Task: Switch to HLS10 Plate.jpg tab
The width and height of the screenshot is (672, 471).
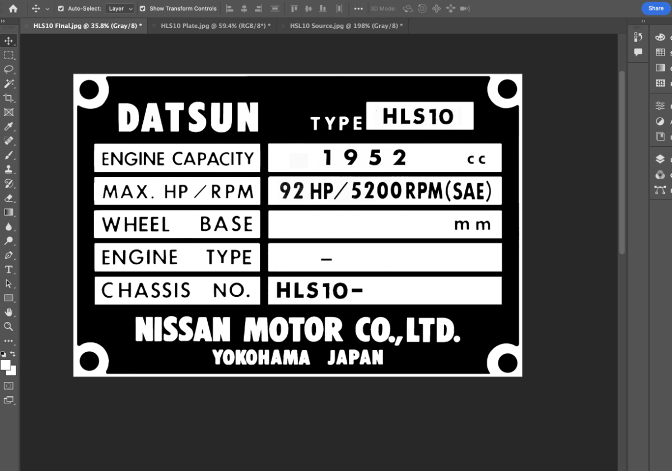Action: click(x=215, y=26)
